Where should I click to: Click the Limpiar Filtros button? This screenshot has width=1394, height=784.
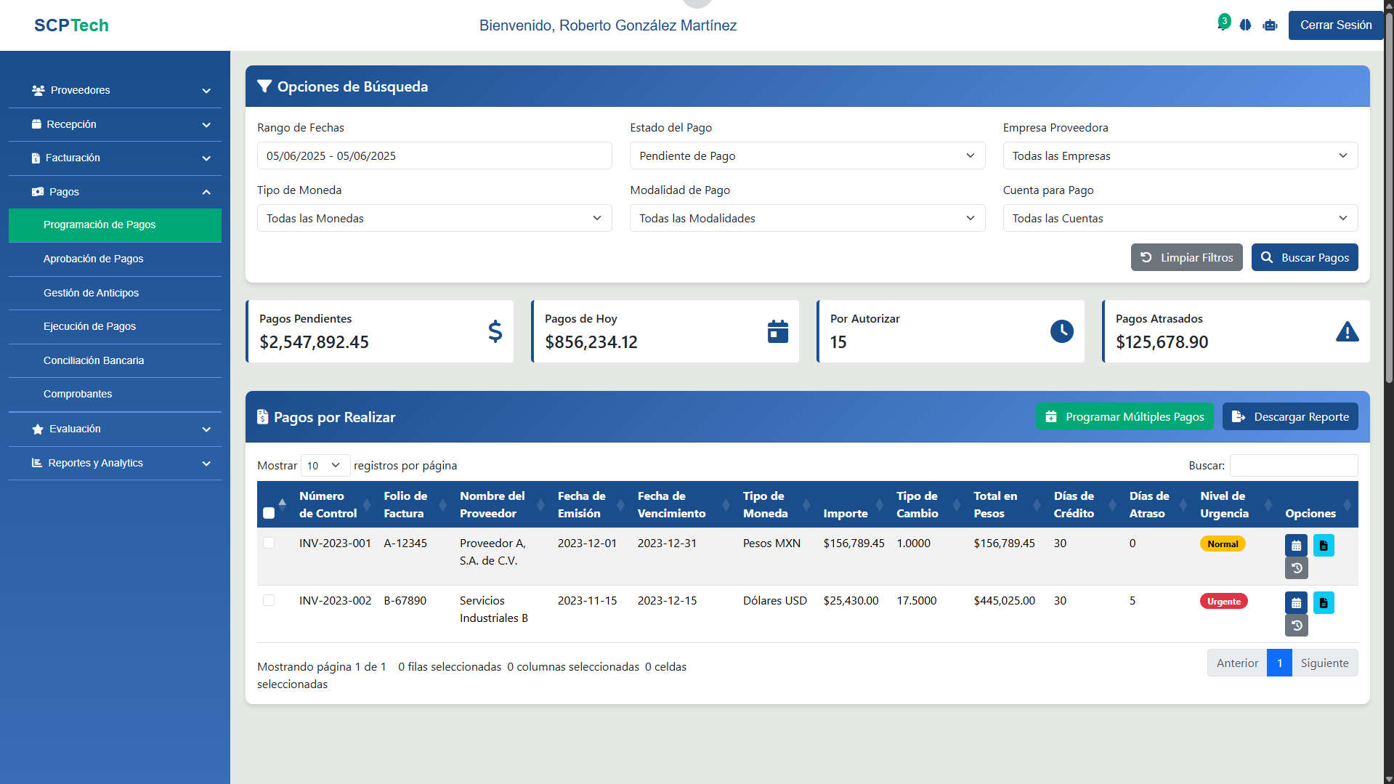click(1186, 257)
